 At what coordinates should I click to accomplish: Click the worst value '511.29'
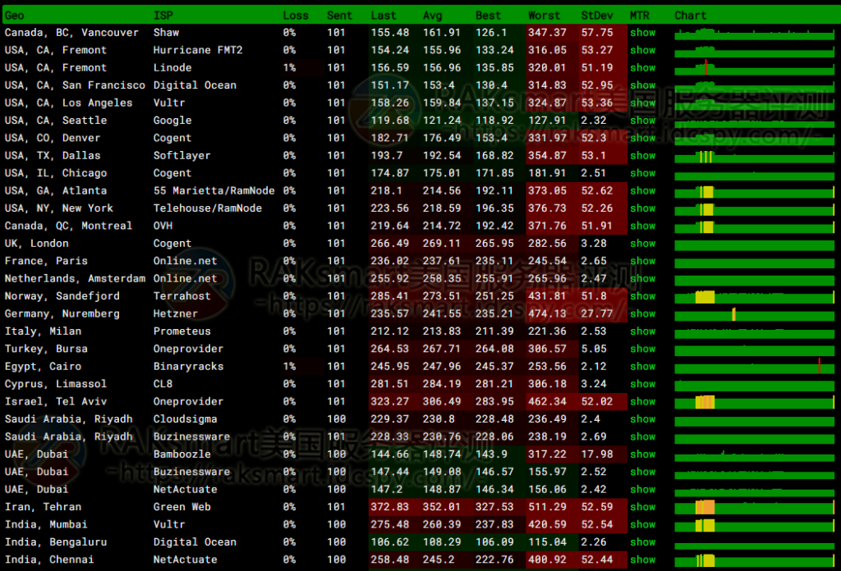[x=547, y=507]
